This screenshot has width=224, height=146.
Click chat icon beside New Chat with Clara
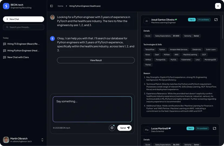pos(5,57)
